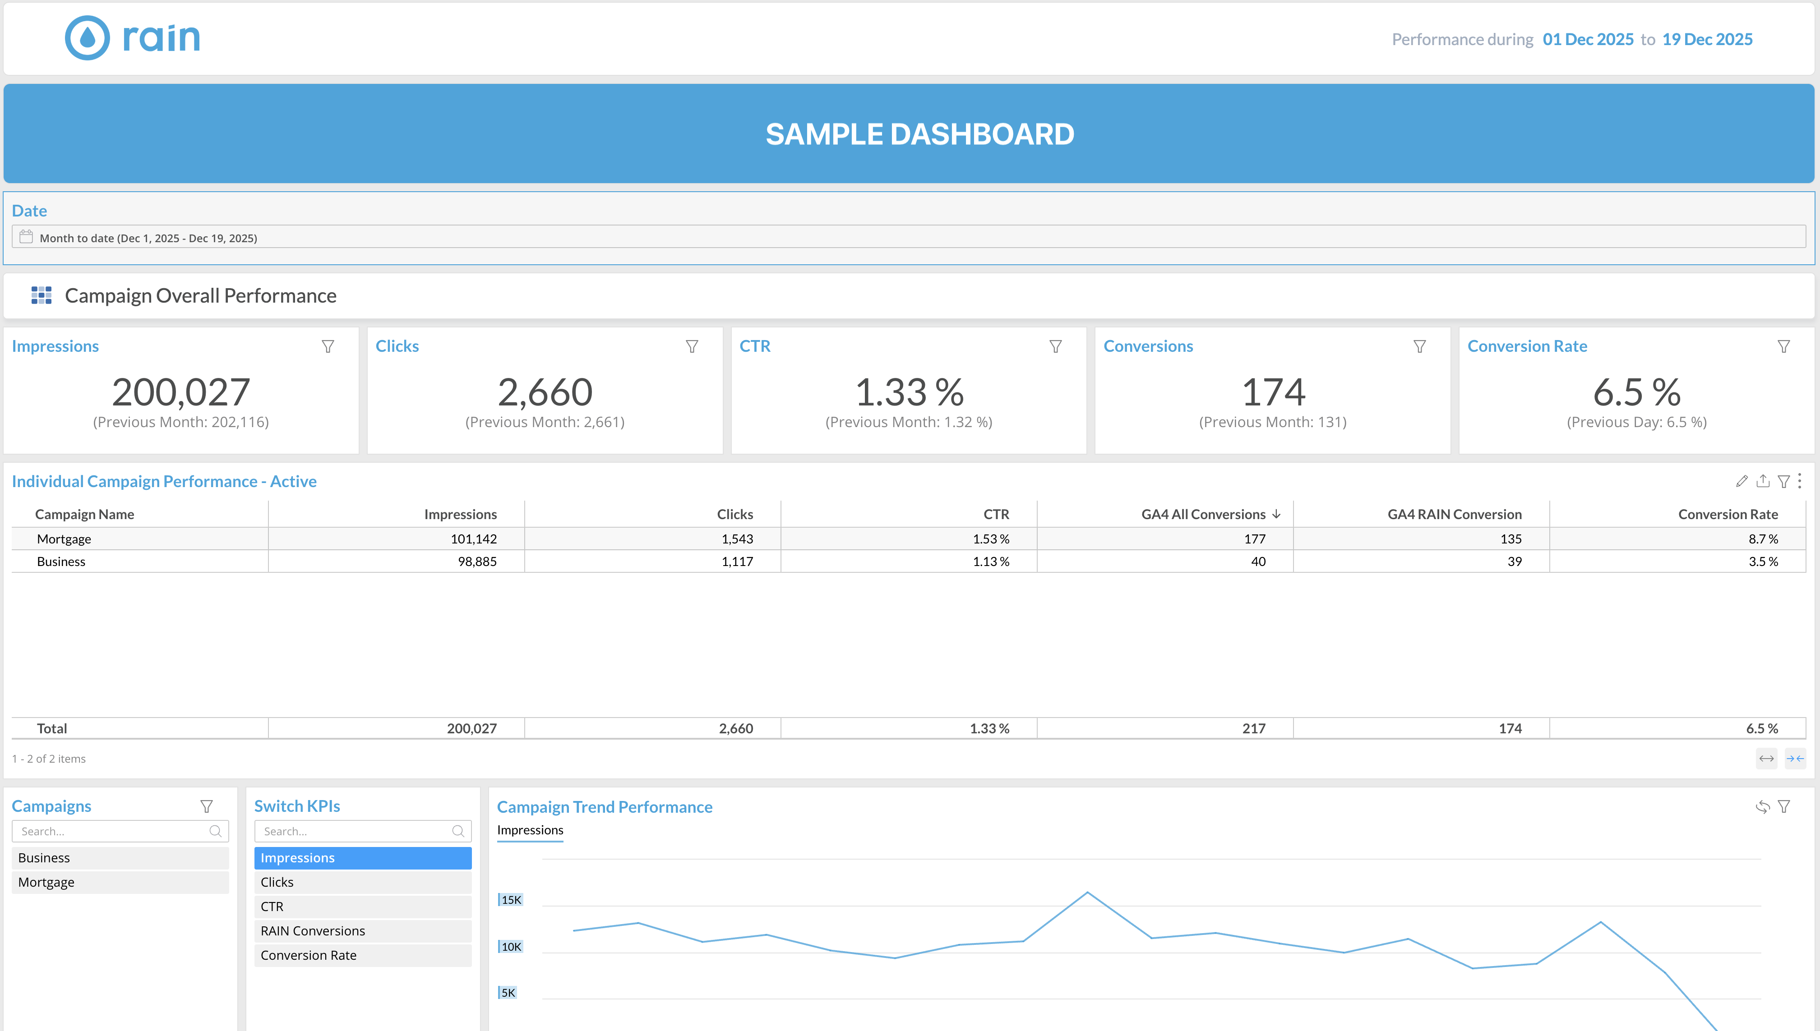Open the three-dot menu on campaign table
The width and height of the screenshot is (1820, 1031).
tap(1799, 482)
